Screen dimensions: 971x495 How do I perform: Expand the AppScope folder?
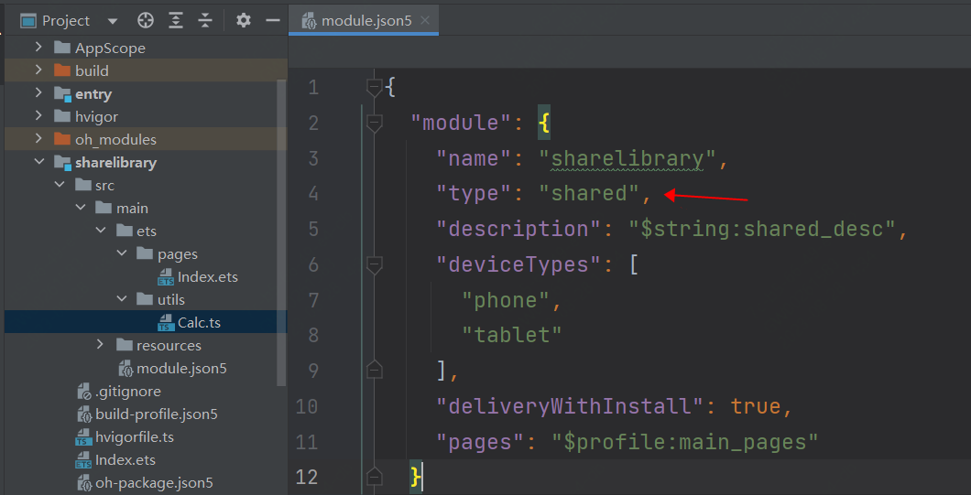click(38, 48)
